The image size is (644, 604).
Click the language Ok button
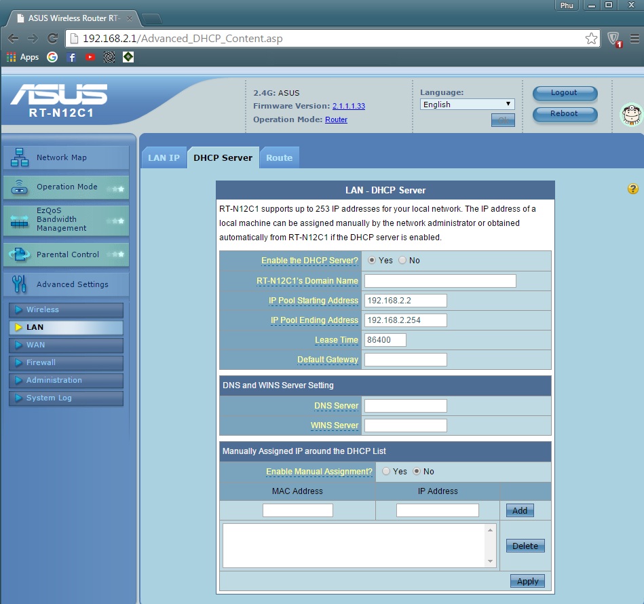(503, 120)
